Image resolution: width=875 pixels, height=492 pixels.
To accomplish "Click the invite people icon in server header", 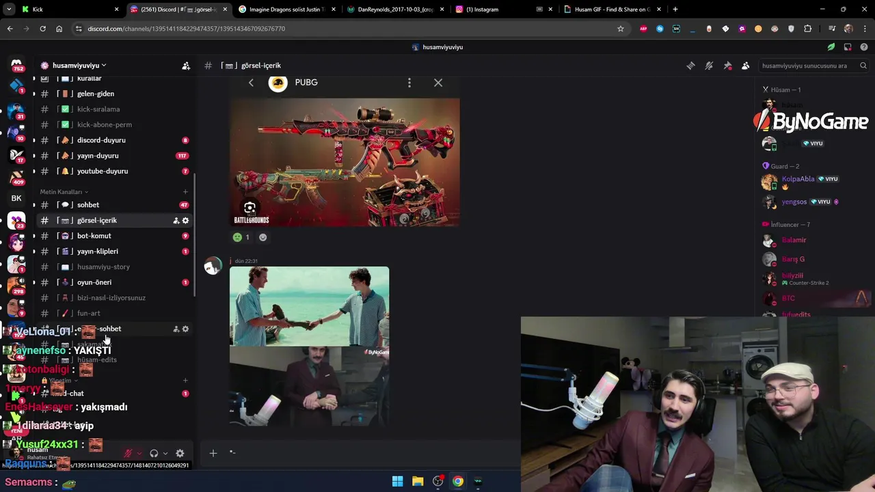I will click(186, 66).
